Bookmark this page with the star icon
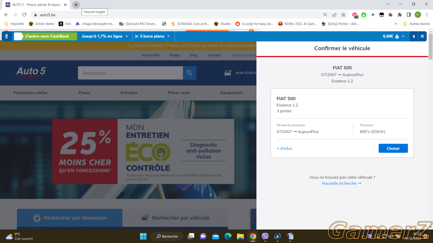Screen dimensions: 433x243 click(343, 15)
